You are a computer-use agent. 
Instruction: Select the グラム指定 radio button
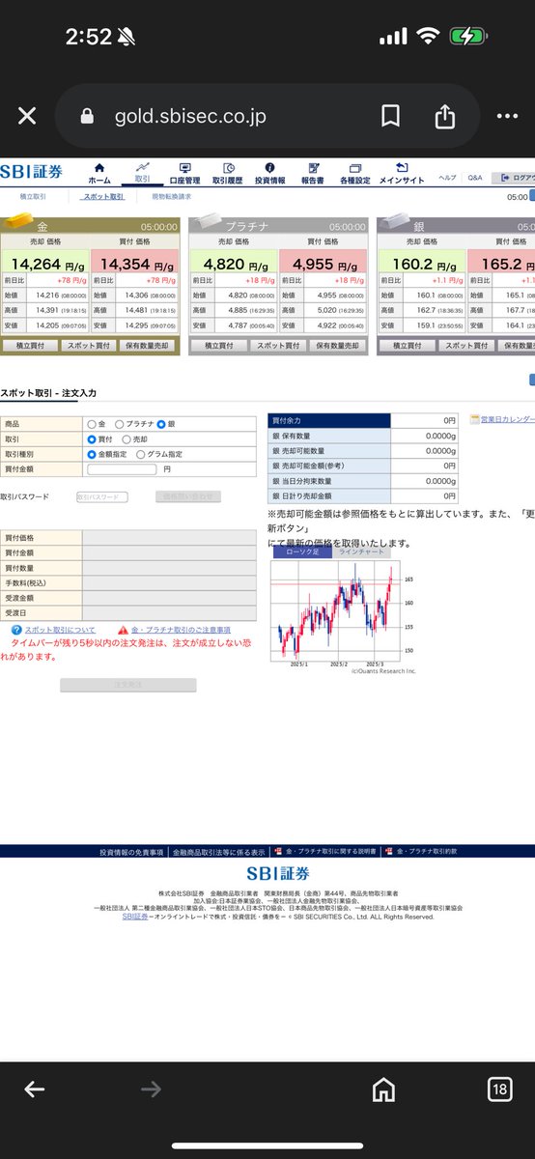click(141, 453)
